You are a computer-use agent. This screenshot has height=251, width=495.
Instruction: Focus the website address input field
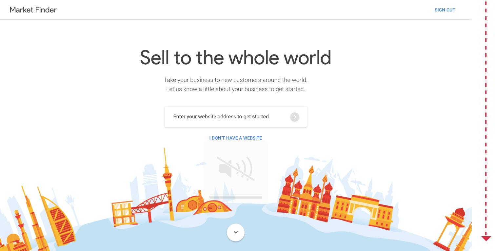(x=236, y=117)
